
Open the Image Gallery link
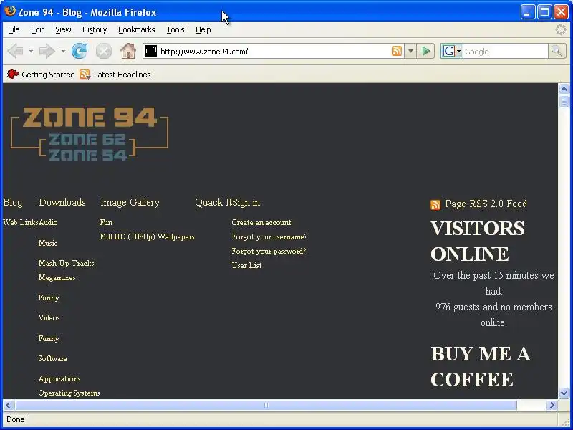click(130, 202)
